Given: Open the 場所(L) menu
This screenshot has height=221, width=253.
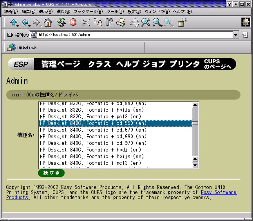Looking at the screenshot, I should click(x=11, y=12).
